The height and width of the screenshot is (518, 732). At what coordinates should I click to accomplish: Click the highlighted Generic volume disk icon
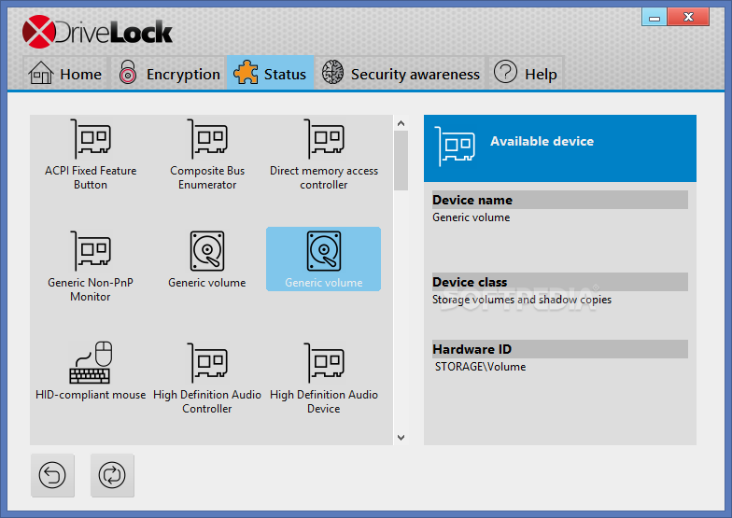[324, 250]
